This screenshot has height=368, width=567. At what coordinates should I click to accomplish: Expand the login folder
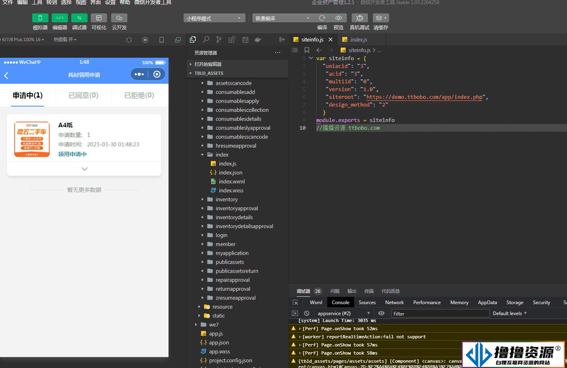pos(237,235)
